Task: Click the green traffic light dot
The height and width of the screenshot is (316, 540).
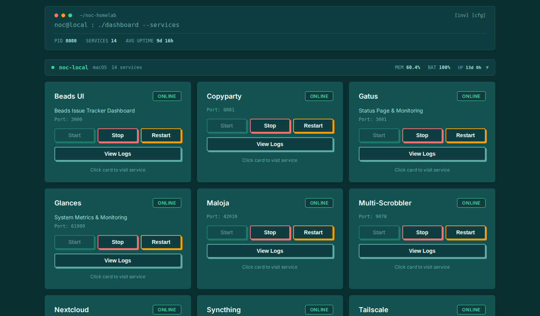Action: (x=70, y=15)
